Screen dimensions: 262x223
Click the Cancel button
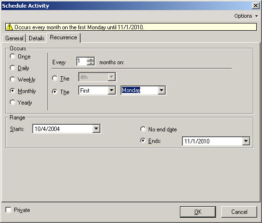point(239,212)
